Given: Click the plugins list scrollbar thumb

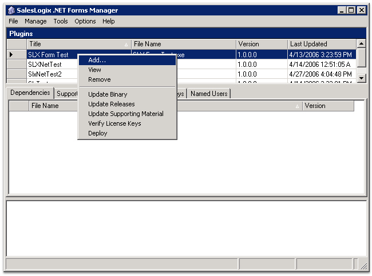Looking at the screenshot, I should [x=361, y=57].
